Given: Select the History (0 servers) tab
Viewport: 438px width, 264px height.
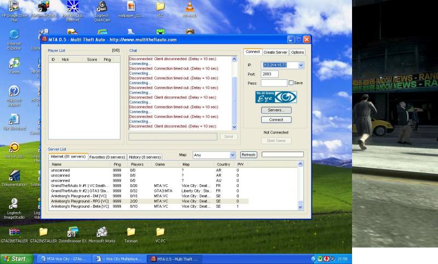Looking at the screenshot, I should point(145,157).
